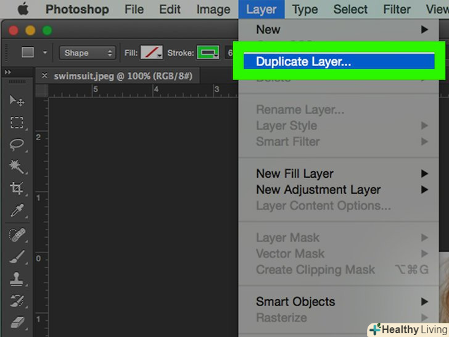
Task: Expand the Smart Objects submenu
Action: 339,301
